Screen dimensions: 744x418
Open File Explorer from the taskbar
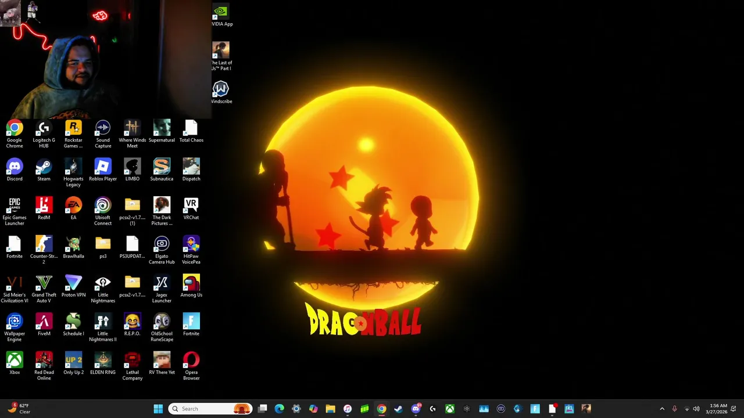pos(330,409)
